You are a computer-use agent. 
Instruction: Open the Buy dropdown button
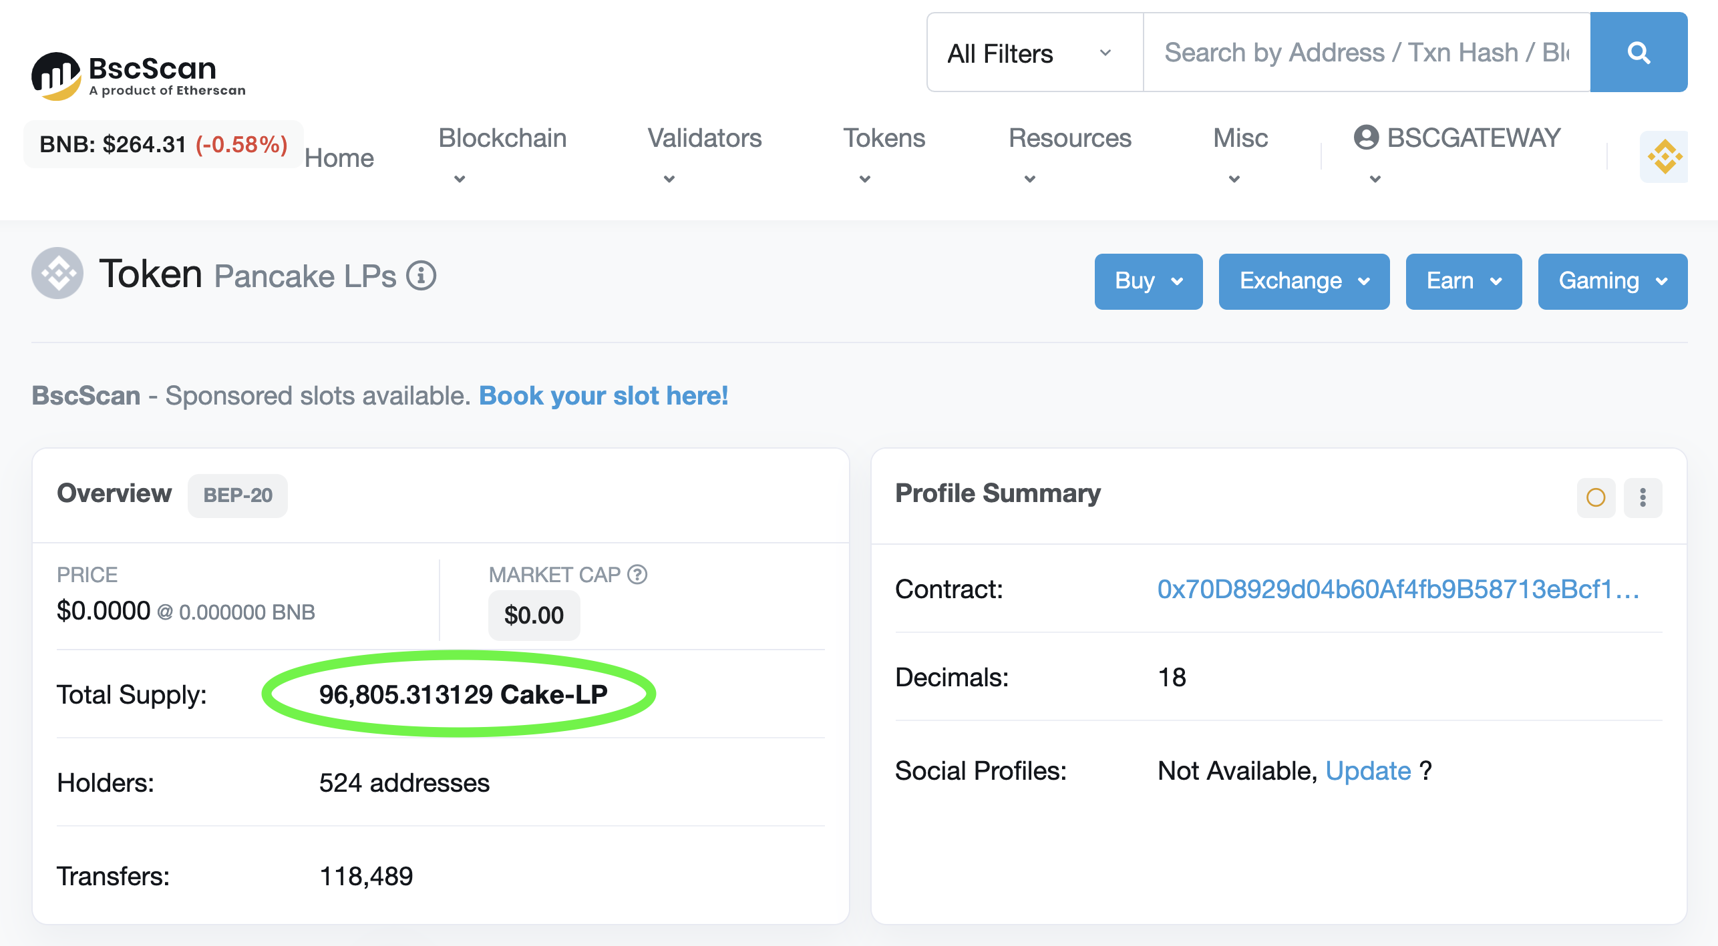click(1148, 281)
